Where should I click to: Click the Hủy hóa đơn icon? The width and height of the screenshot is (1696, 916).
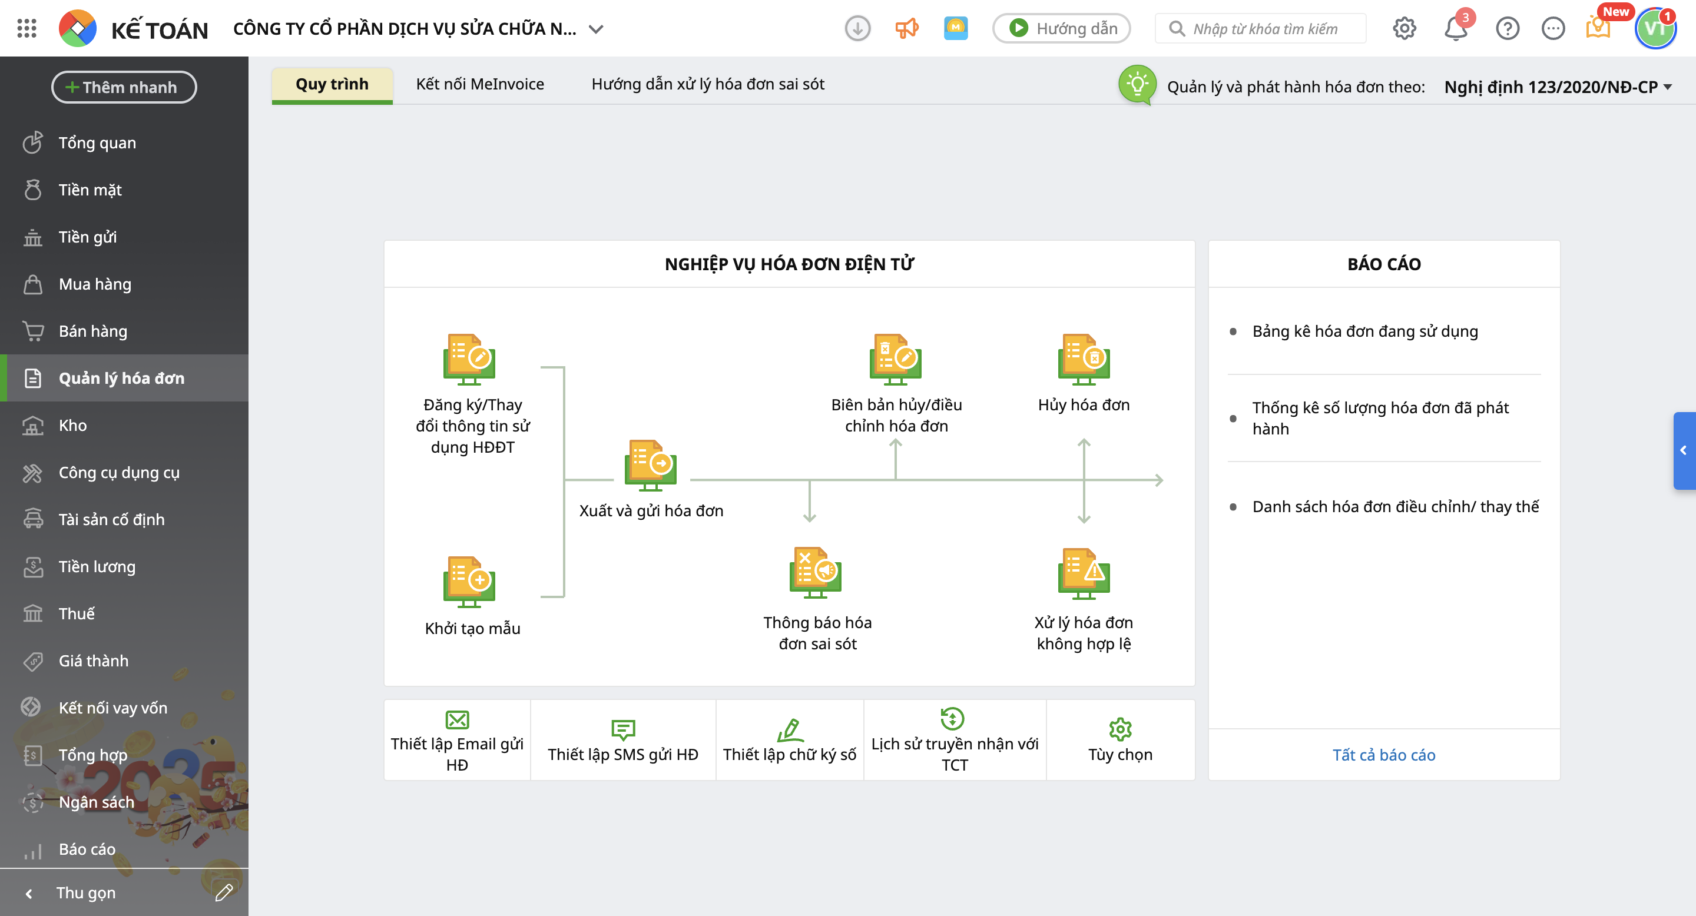click(1083, 359)
